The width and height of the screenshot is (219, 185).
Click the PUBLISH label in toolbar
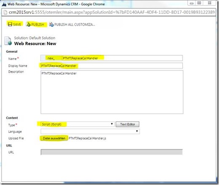point(37,24)
